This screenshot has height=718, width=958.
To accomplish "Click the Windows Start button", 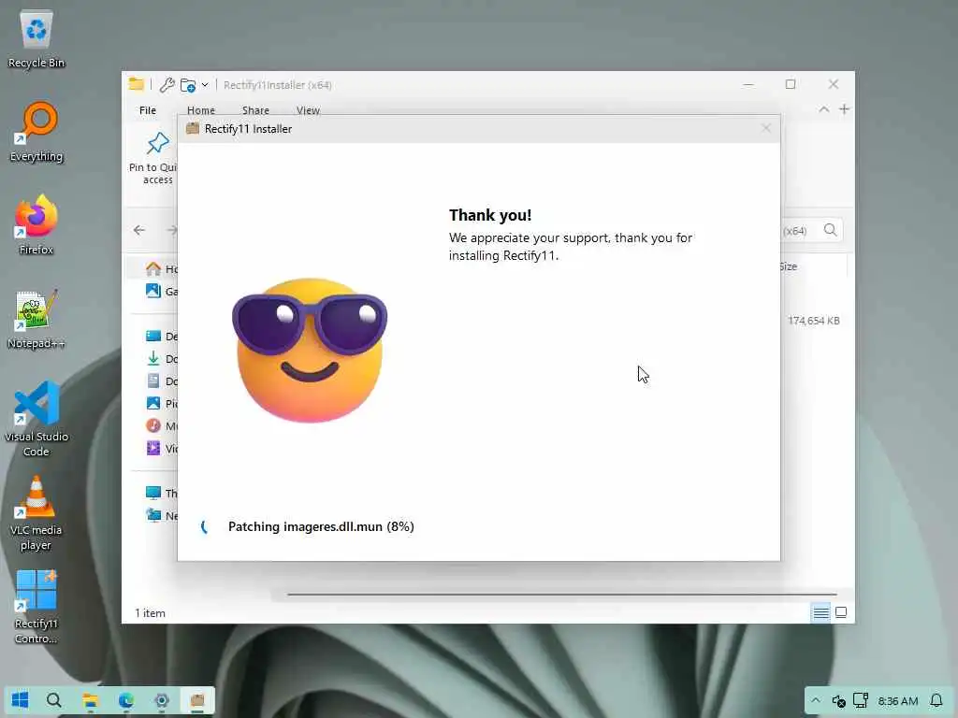I will click(20, 699).
